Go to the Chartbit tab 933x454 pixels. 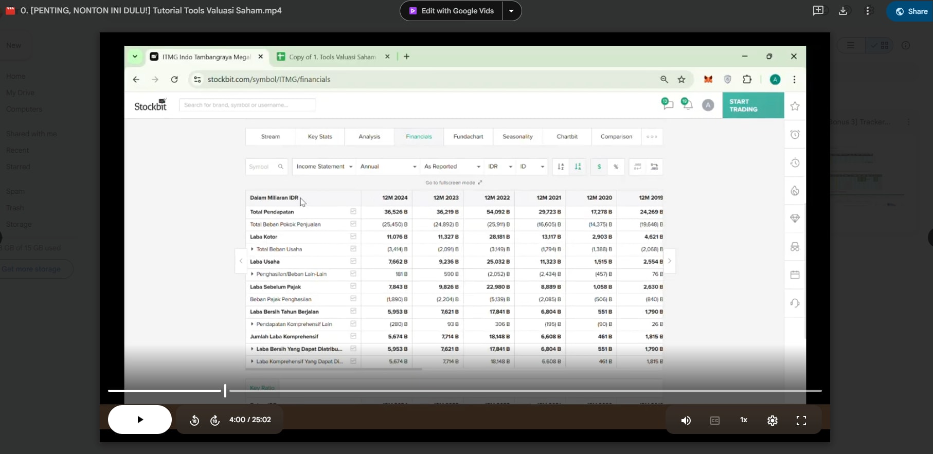(567, 137)
